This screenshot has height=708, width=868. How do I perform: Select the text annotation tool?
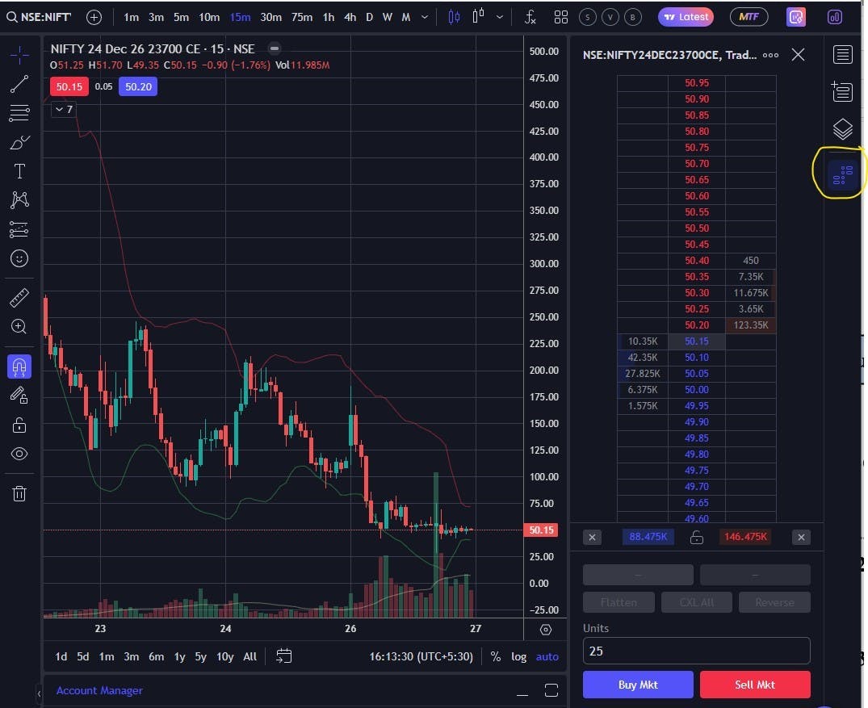pyautogui.click(x=19, y=171)
